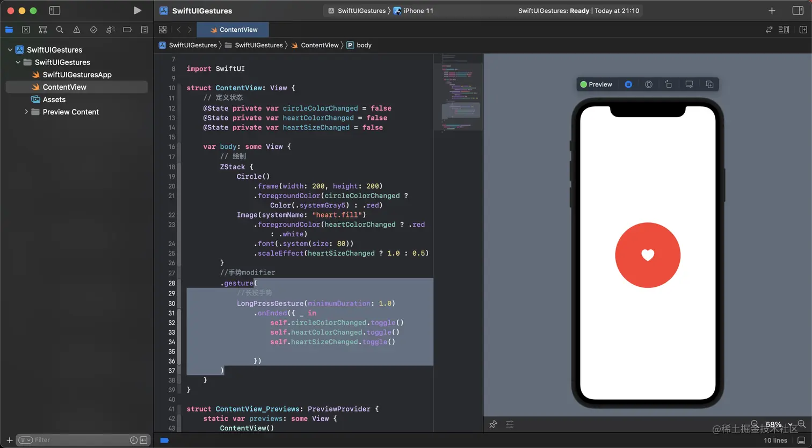Image resolution: width=812 pixels, height=448 pixels.
Task: Open project breadcrumb SwiftUIGestures in jump bar
Action: (x=188, y=45)
